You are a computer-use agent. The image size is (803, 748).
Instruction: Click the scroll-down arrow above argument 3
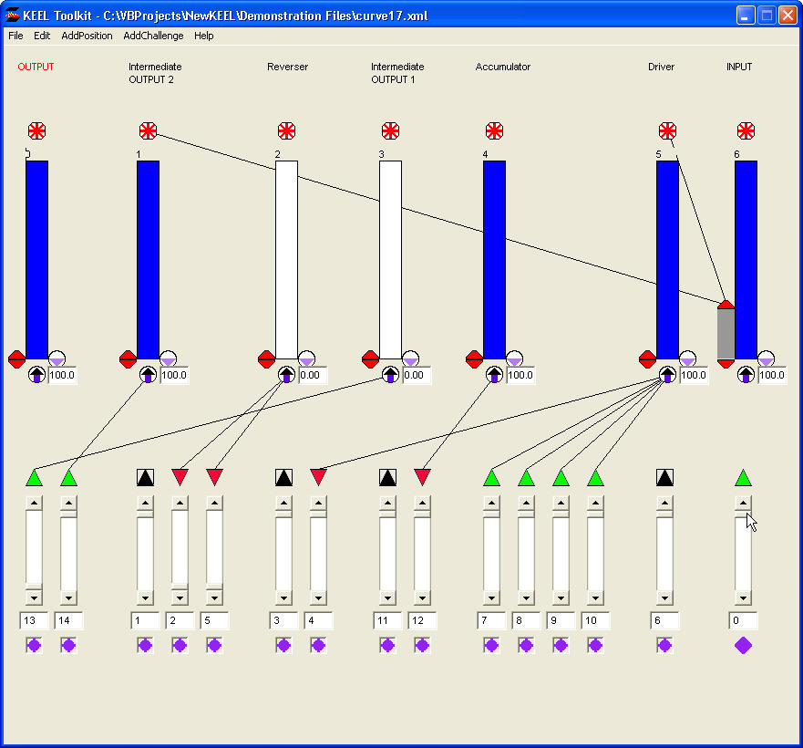(x=283, y=598)
